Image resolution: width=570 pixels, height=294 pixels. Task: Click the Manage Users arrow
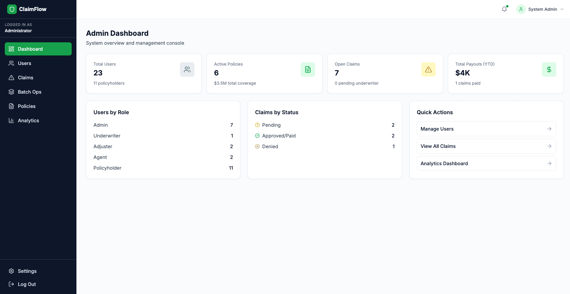point(549,129)
